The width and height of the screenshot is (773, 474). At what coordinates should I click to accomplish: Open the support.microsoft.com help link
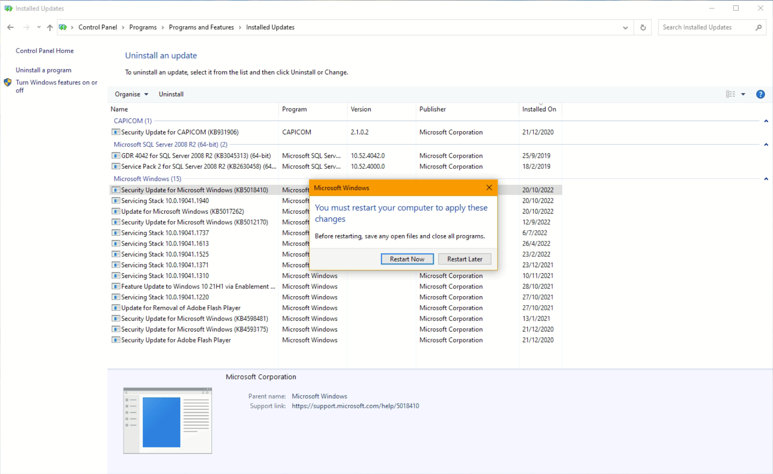pyautogui.click(x=355, y=406)
